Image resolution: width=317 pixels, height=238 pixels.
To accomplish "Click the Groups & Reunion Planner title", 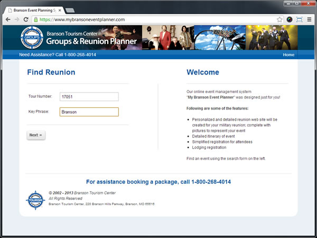I will pyautogui.click(x=91, y=41).
